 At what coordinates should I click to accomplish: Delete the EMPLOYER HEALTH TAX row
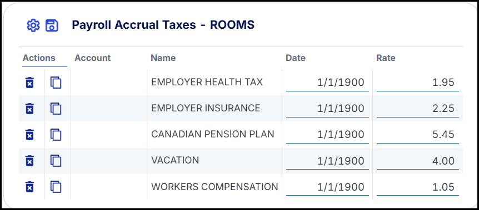[29, 83]
